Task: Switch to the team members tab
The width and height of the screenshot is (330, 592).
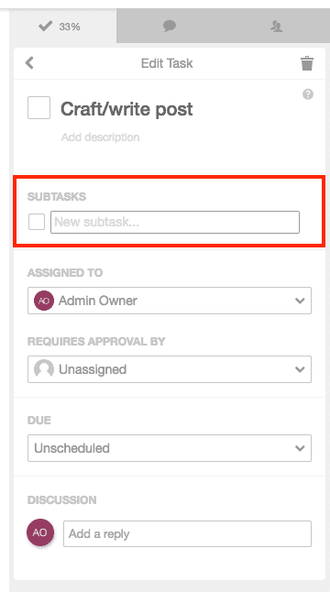Action: click(x=277, y=26)
